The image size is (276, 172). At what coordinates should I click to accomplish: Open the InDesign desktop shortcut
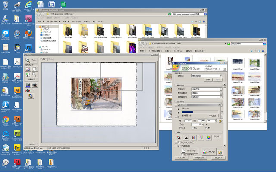(x=28, y=21)
